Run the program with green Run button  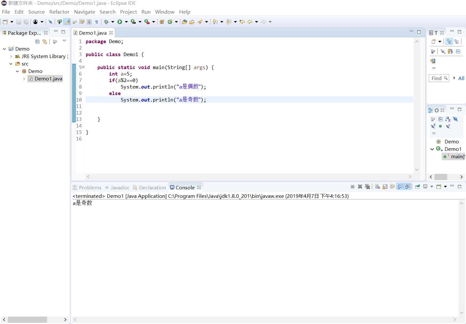tap(120, 22)
